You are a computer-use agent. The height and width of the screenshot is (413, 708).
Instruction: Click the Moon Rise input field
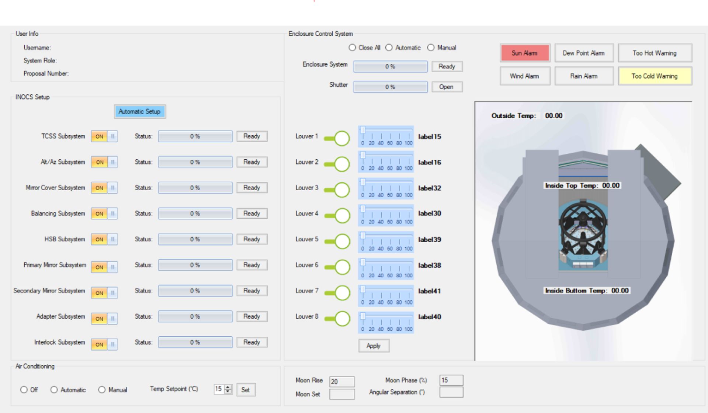tap(342, 382)
